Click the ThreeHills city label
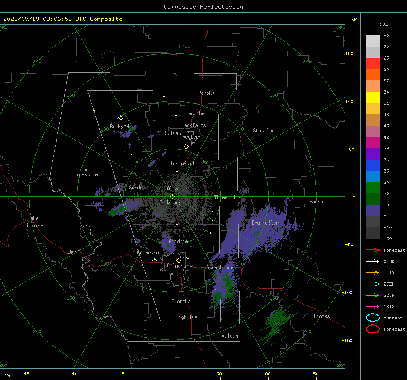The width and height of the screenshot is (407, 380). [227, 197]
